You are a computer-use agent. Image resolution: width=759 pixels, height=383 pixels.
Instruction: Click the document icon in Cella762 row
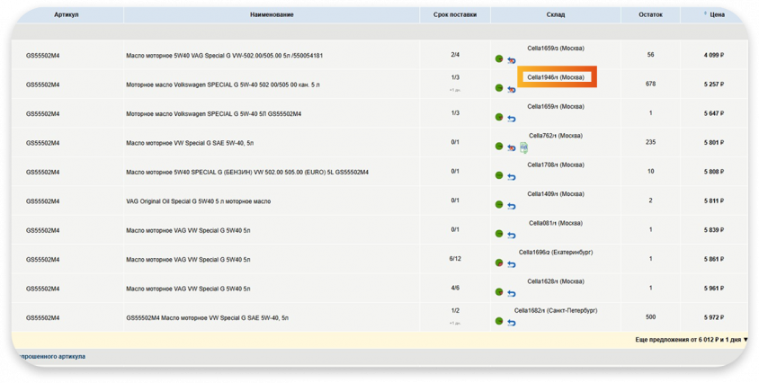pos(522,147)
